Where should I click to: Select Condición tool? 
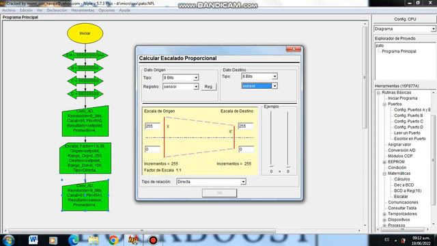tap(397, 168)
